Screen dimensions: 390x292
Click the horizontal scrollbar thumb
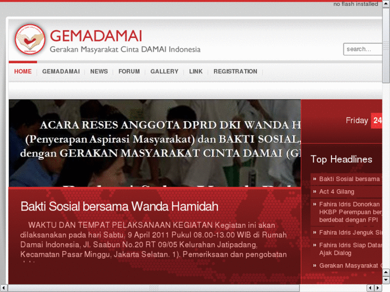click(x=154, y=288)
